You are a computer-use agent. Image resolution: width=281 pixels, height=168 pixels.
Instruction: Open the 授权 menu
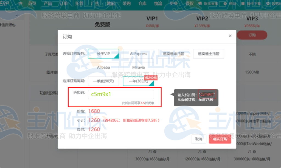click(190, 3)
